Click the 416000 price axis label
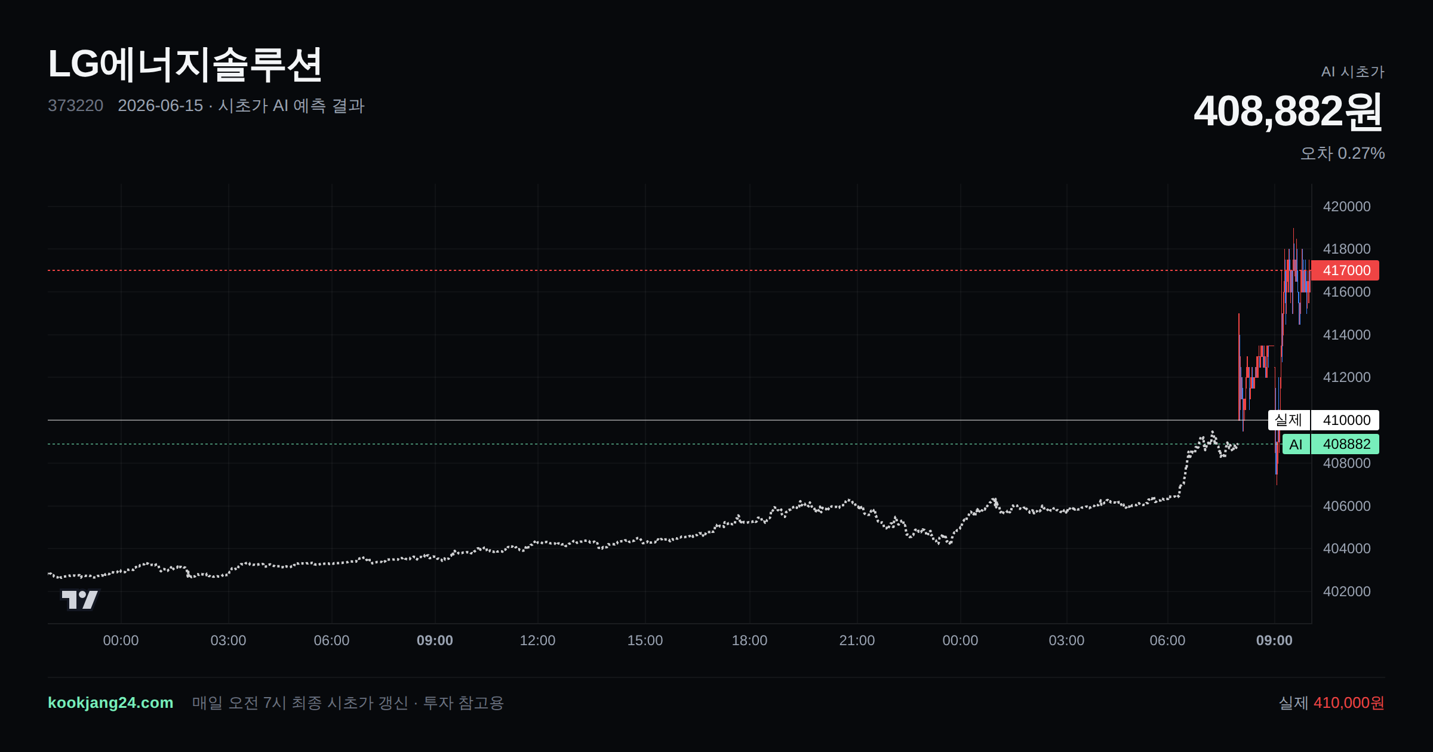Image resolution: width=1433 pixels, height=752 pixels. tap(1346, 292)
